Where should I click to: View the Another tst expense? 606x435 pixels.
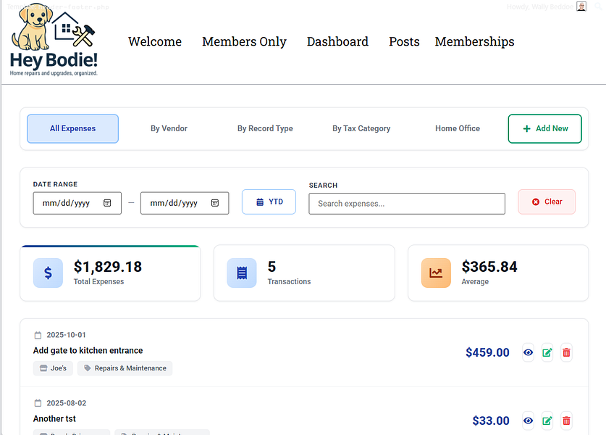coord(529,420)
